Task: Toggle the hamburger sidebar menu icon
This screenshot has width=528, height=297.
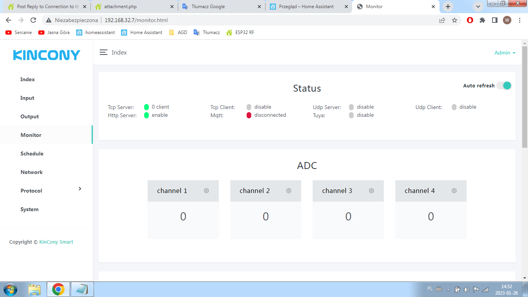Action: click(x=104, y=52)
